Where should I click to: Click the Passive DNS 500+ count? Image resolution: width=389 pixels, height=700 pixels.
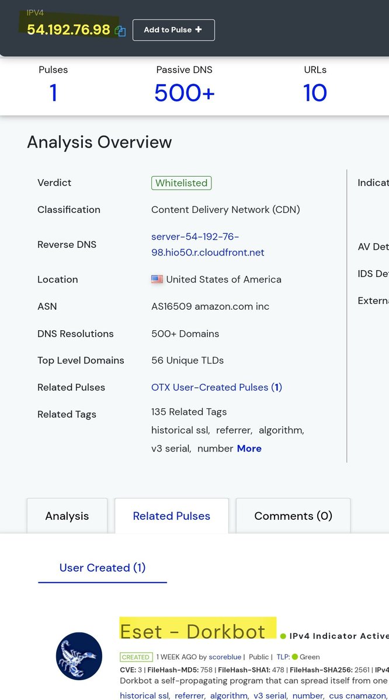click(x=185, y=93)
